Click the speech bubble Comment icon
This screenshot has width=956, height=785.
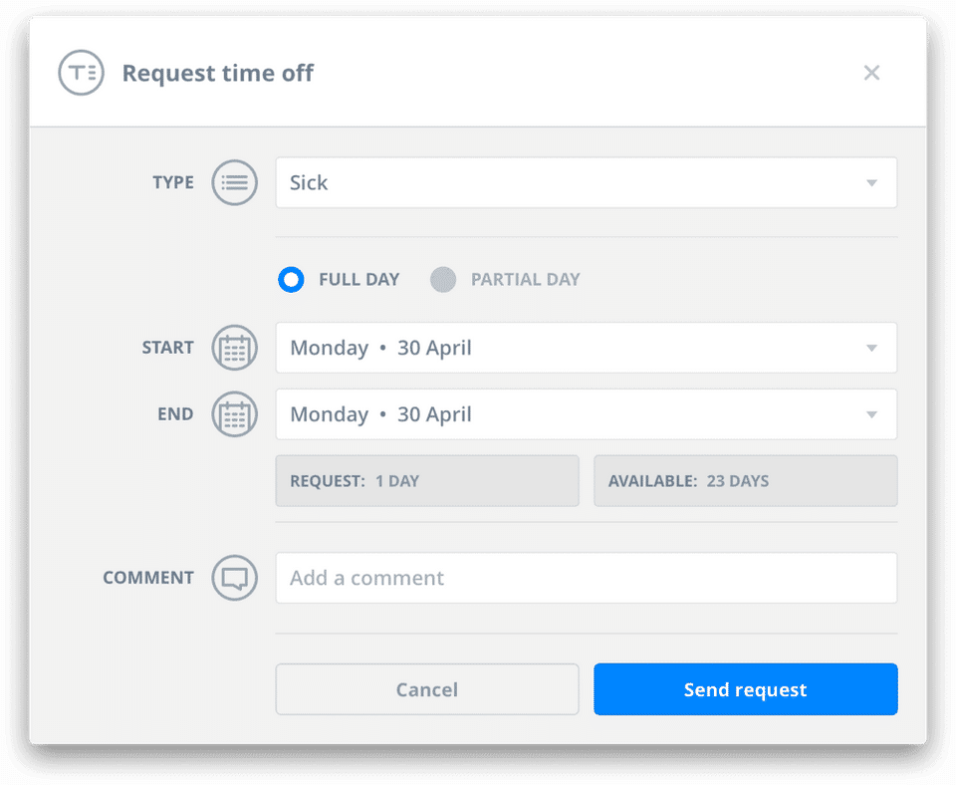[235, 578]
